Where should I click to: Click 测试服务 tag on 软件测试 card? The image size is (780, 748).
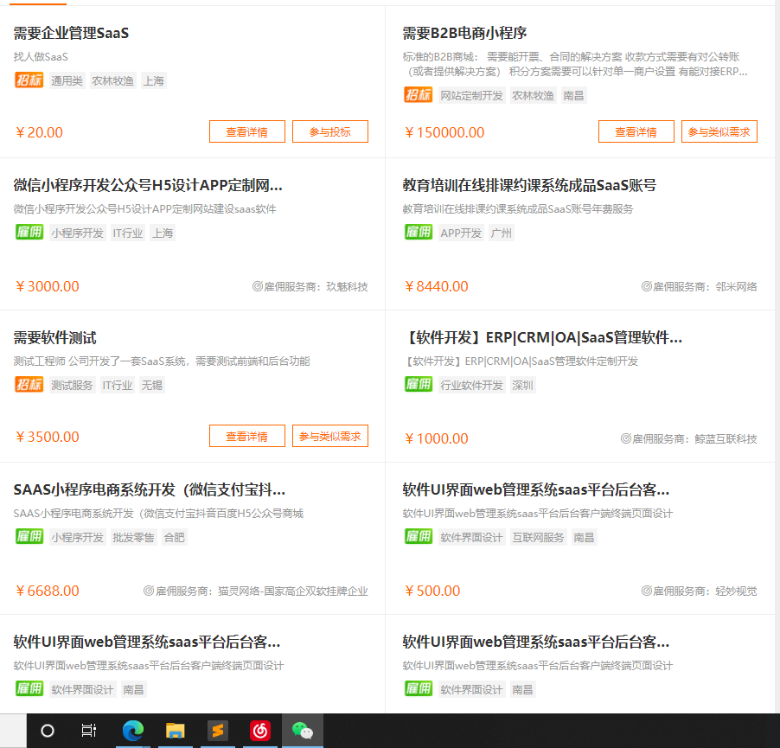[x=72, y=385]
